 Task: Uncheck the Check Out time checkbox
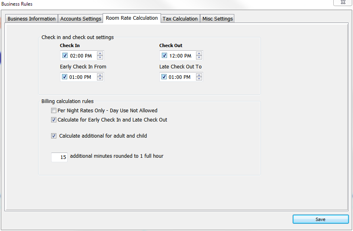point(164,56)
